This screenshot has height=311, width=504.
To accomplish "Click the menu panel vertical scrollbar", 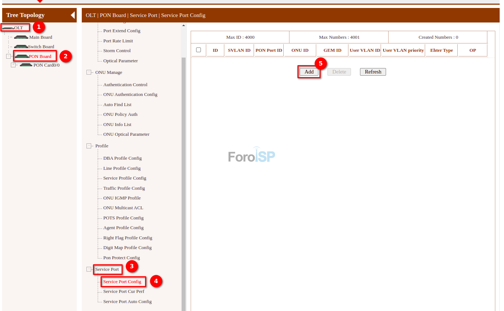I will click(x=183, y=181).
